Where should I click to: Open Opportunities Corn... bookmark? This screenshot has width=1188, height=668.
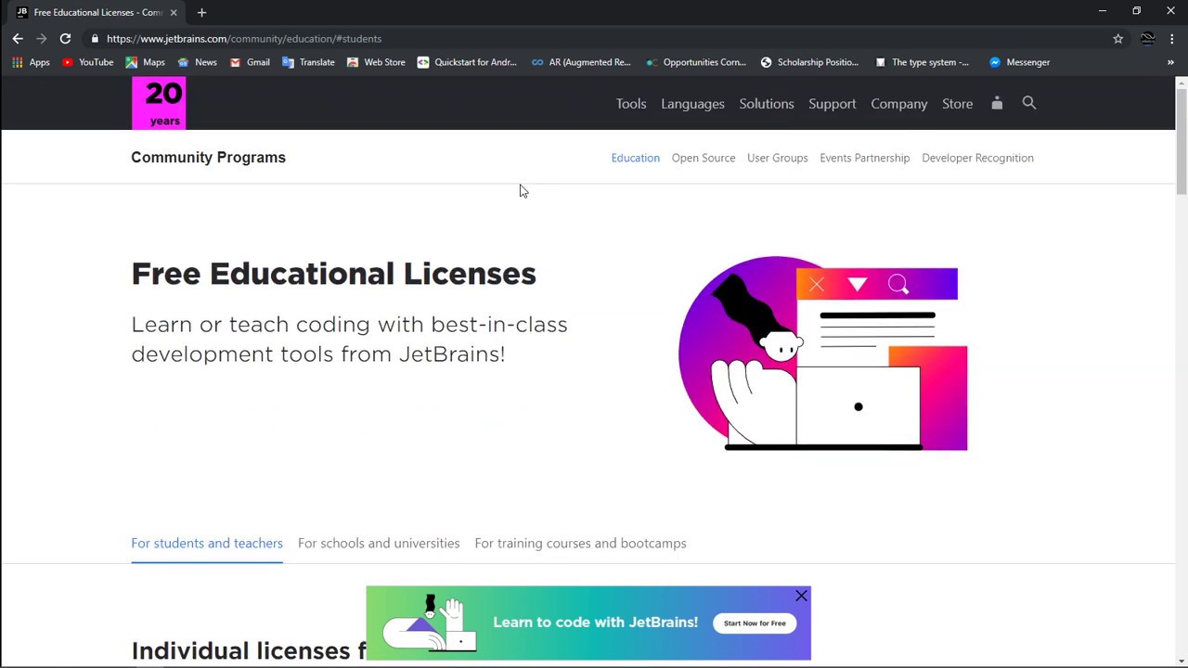pos(695,62)
